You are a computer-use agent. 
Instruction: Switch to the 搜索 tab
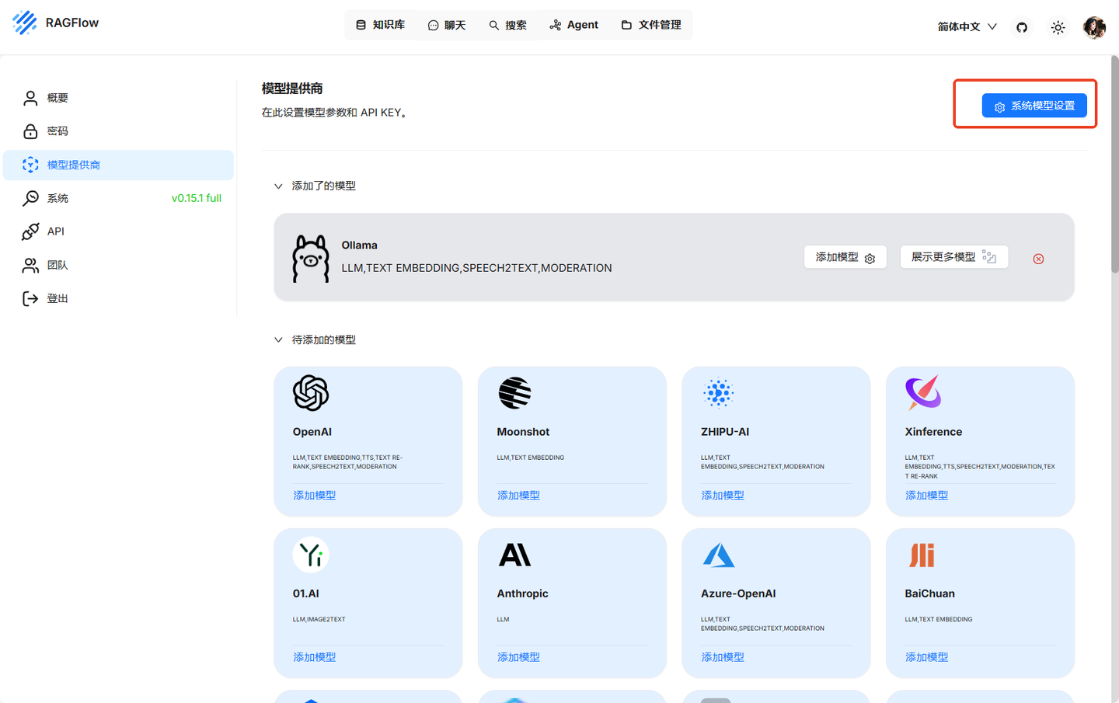tap(507, 25)
